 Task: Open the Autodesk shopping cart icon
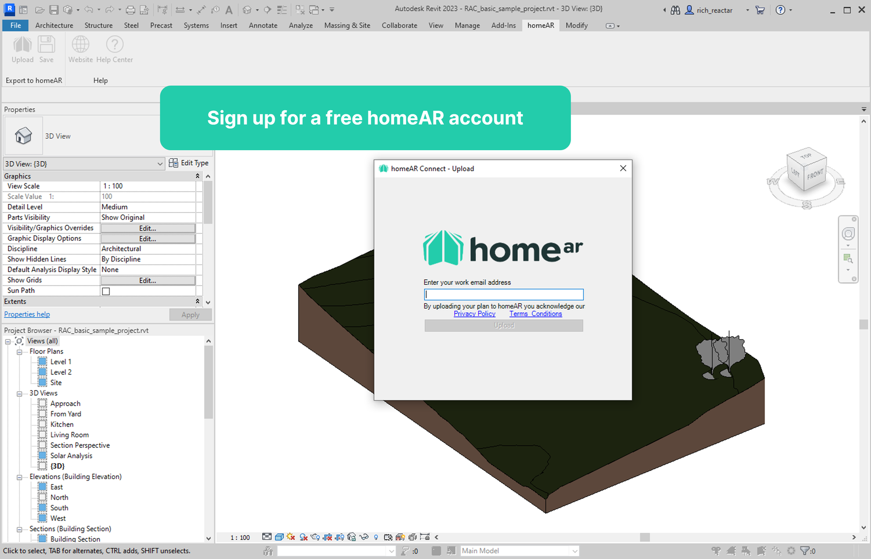coord(760,10)
